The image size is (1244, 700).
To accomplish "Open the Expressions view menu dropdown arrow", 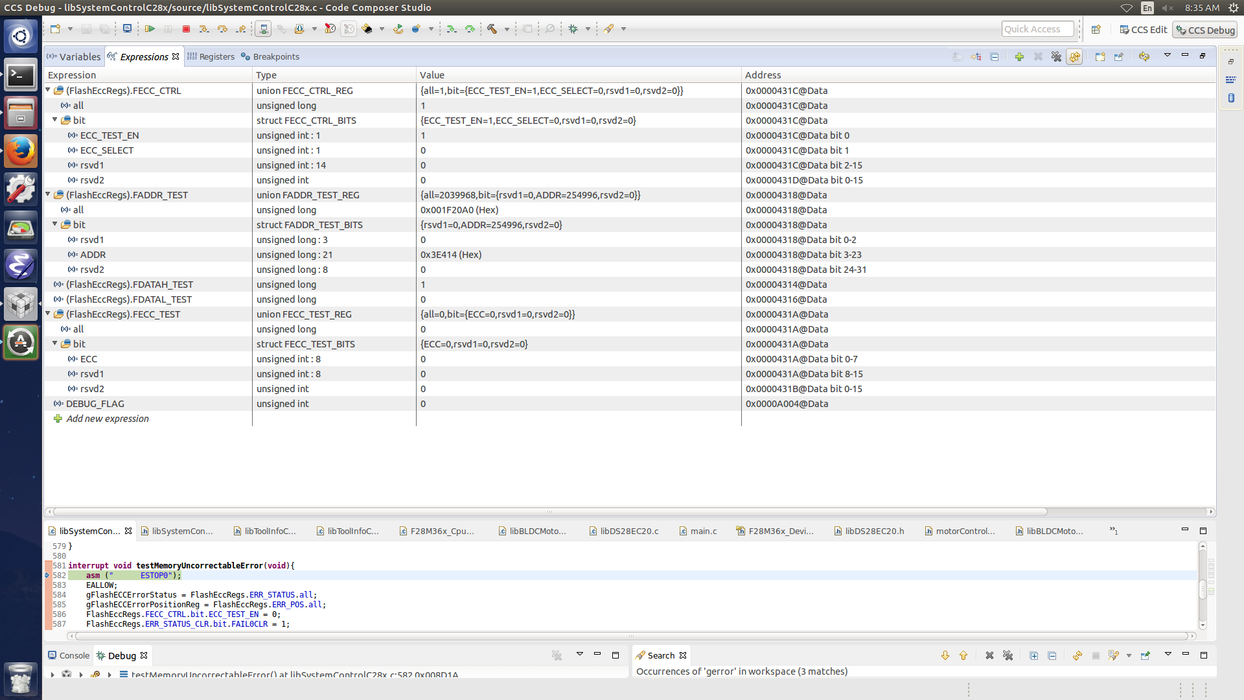I will [x=1167, y=56].
